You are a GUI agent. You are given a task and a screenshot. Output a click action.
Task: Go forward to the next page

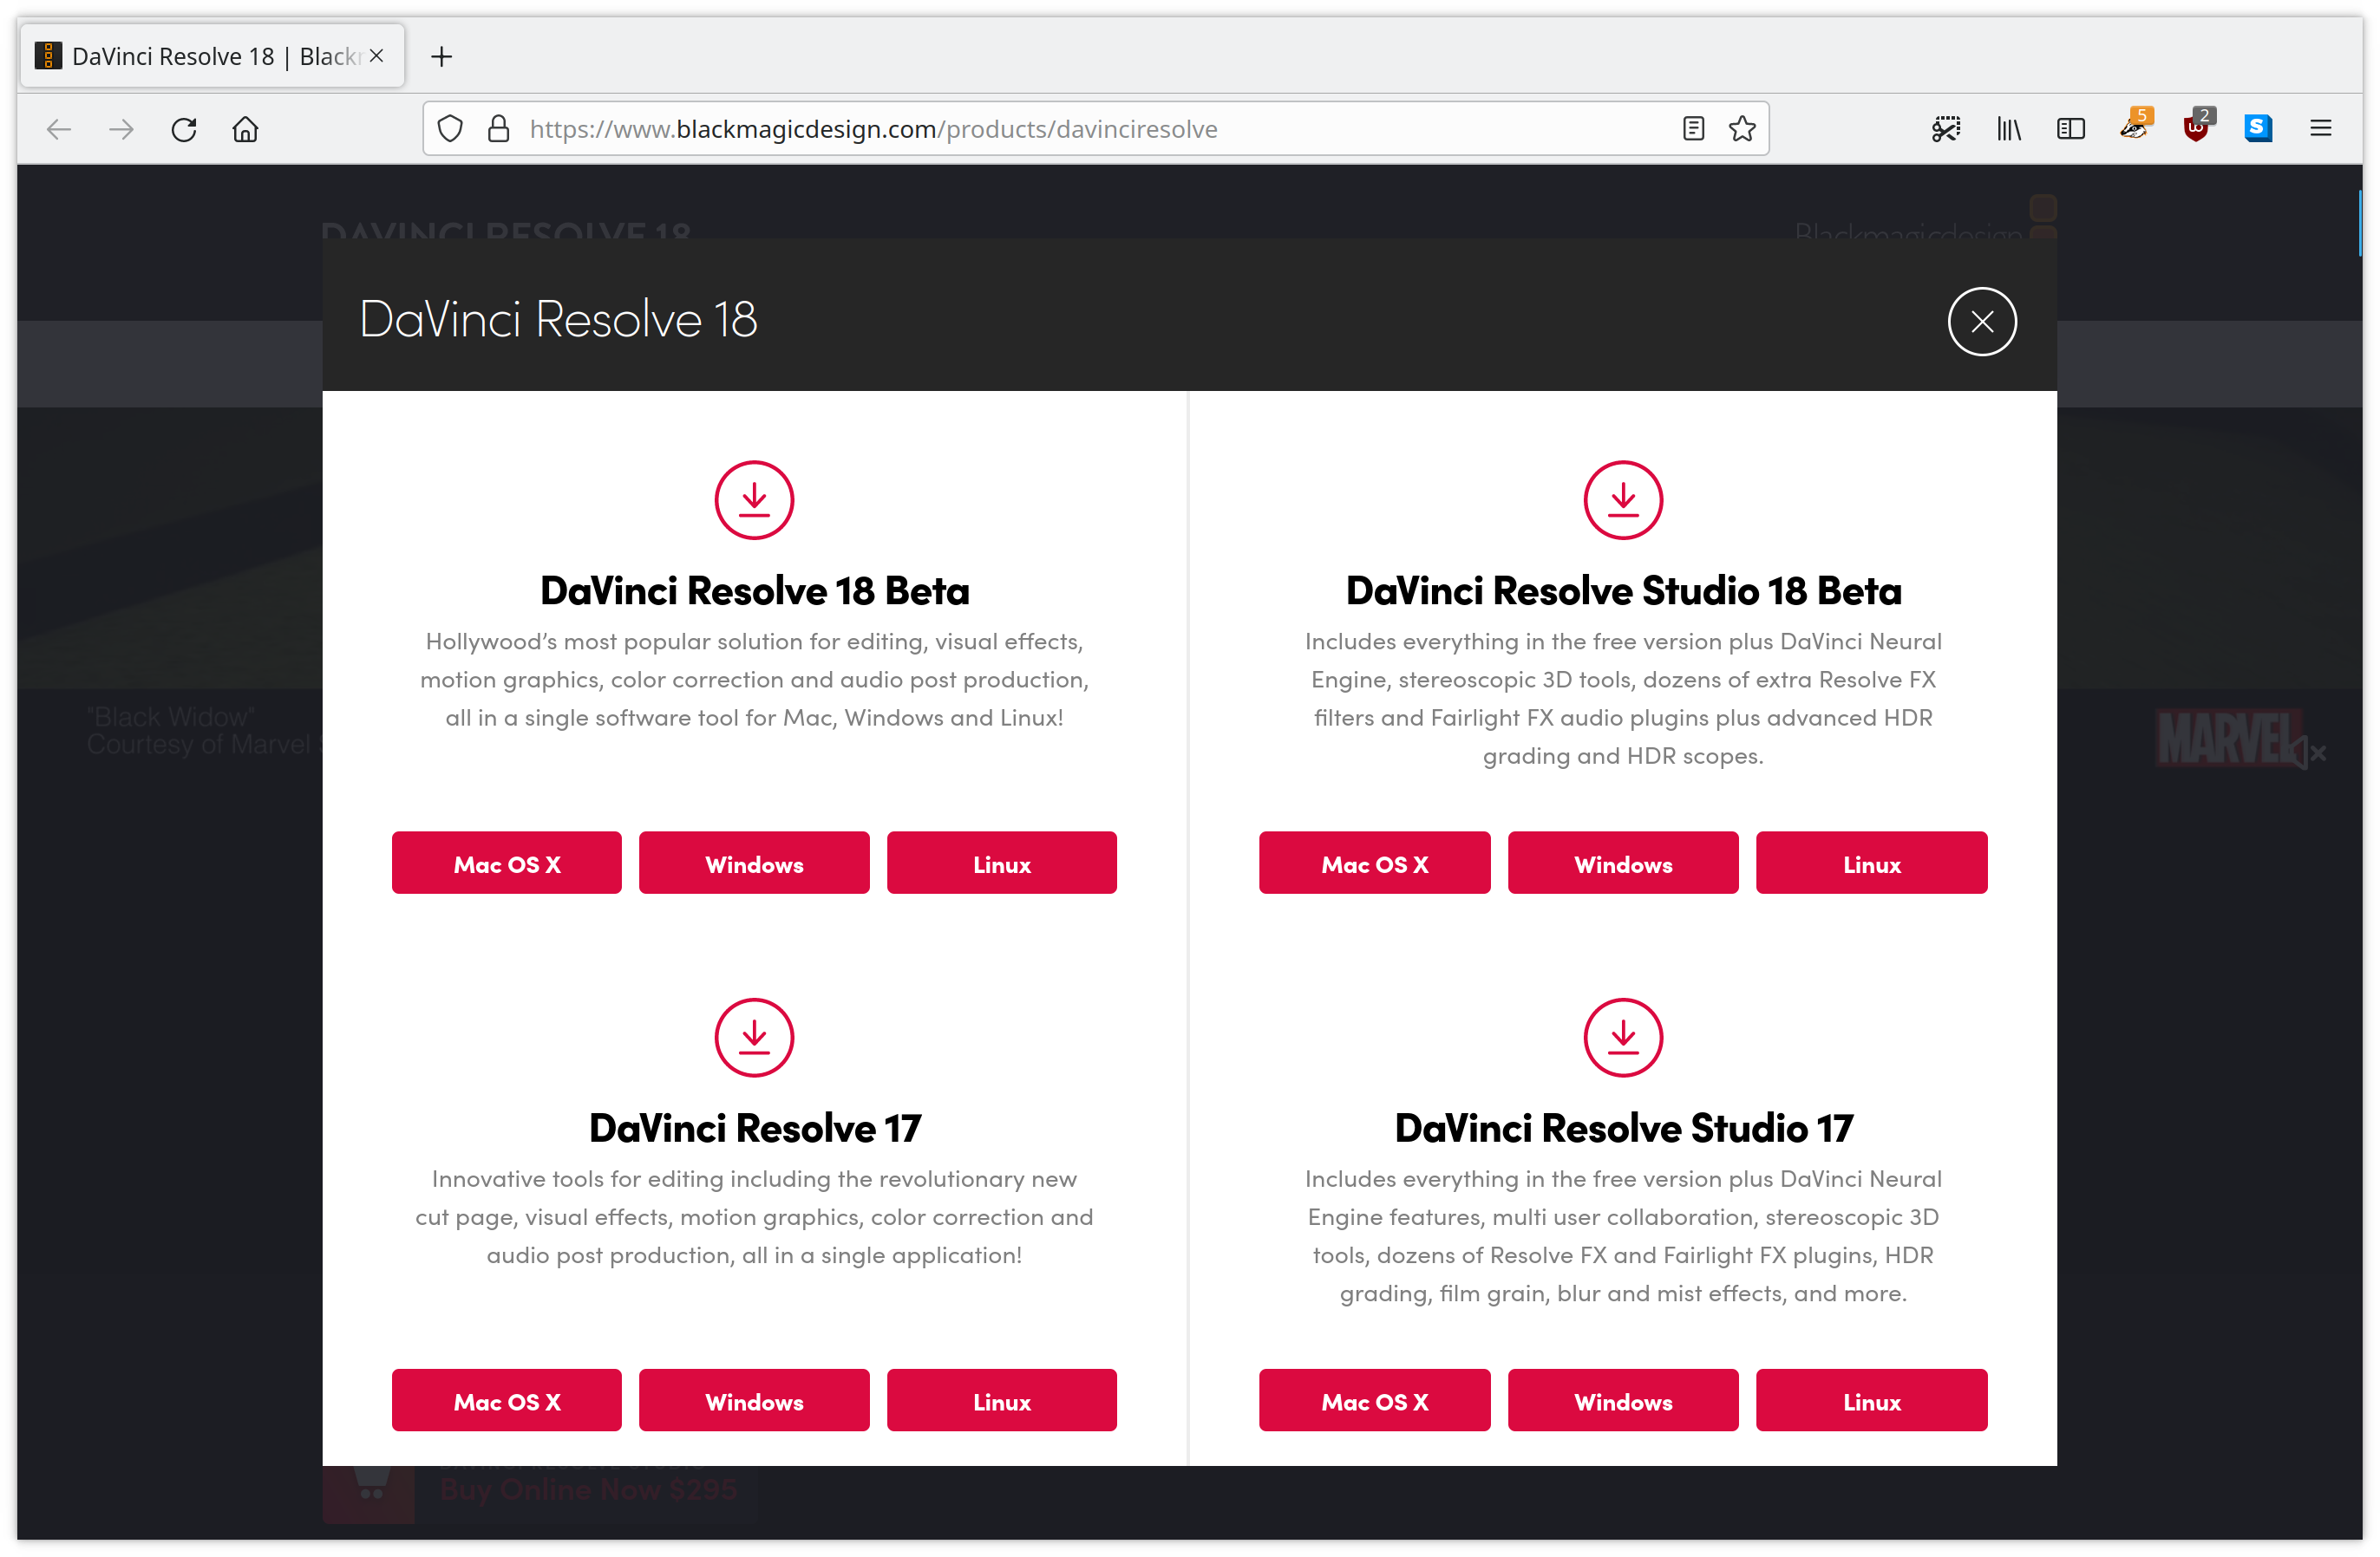click(x=121, y=129)
